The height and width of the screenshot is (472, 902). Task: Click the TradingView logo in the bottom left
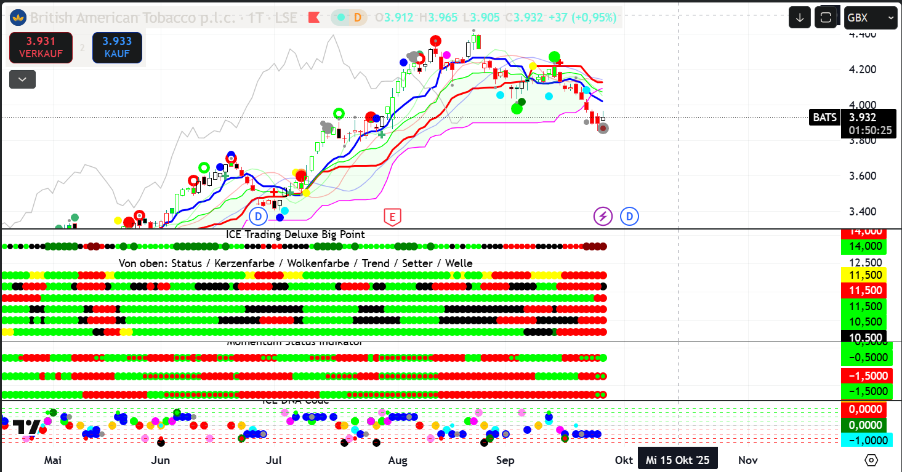26,427
